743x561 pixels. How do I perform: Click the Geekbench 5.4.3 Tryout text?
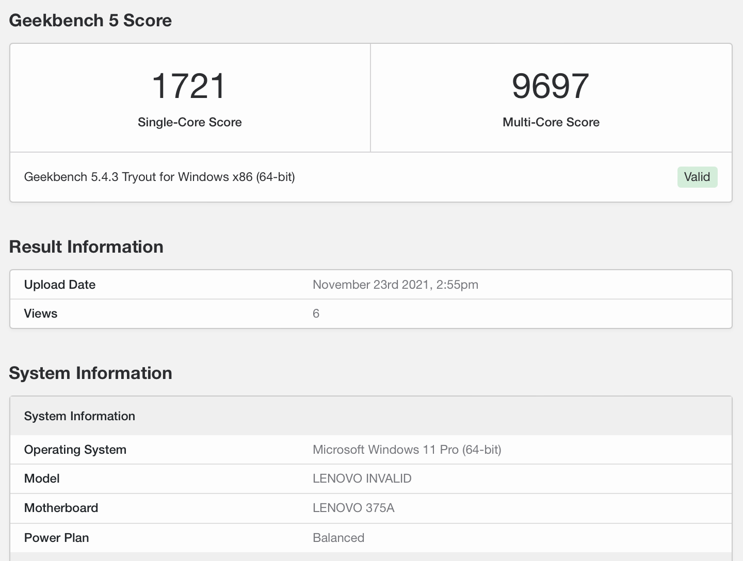click(x=160, y=177)
